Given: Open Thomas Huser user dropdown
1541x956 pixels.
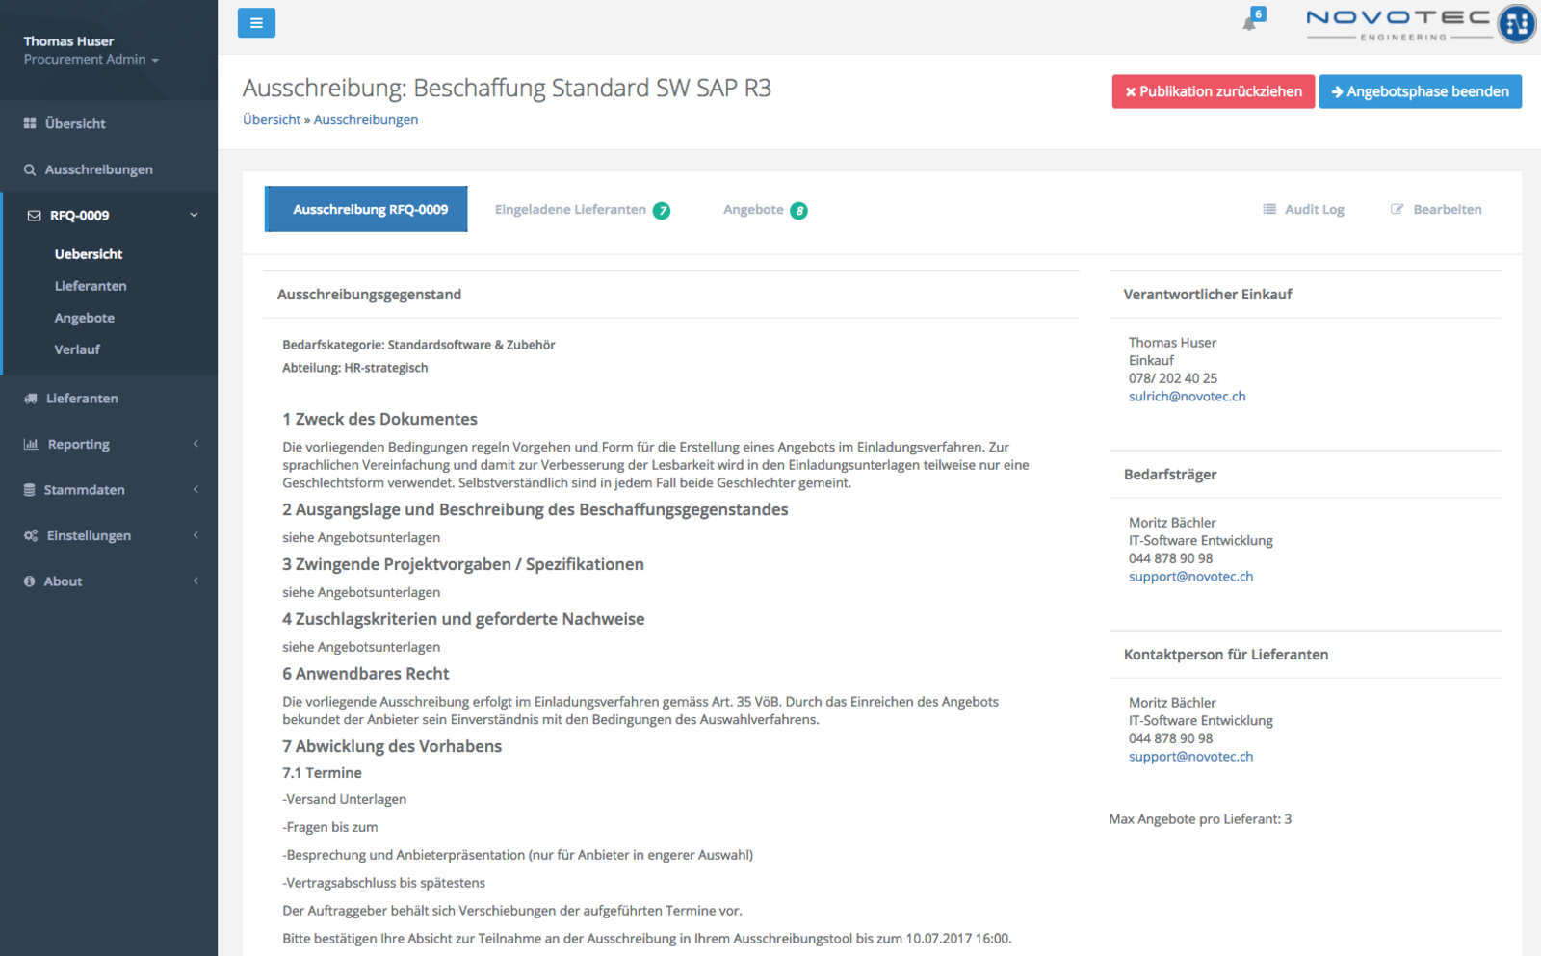Looking at the screenshot, I should [x=91, y=50].
